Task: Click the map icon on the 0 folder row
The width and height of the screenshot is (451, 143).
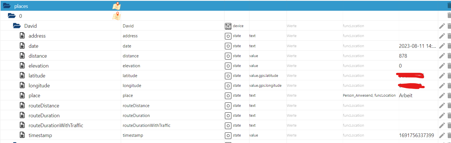Action: 117,16
